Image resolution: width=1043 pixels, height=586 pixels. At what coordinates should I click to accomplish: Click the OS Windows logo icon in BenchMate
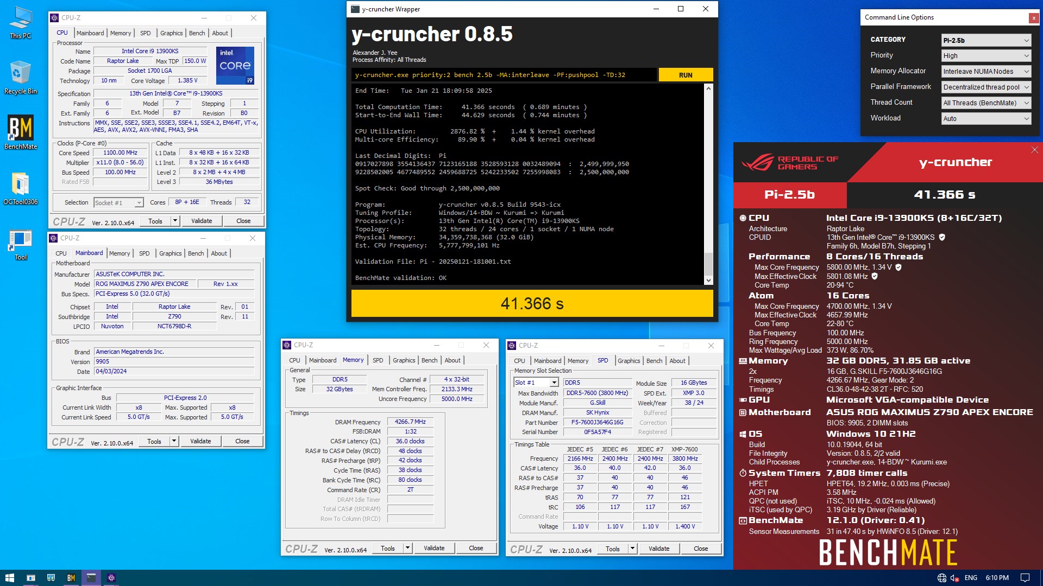point(743,434)
